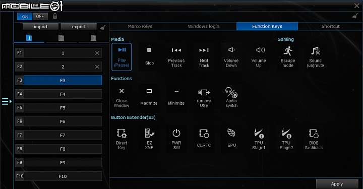Screen dimensions: 363x189
Task: Pick the Next Track function
Action: pos(204,57)
